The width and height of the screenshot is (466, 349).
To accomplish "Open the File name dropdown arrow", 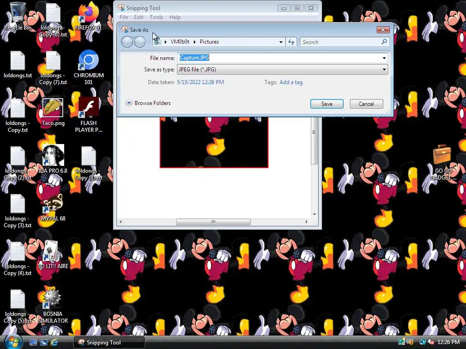I will click(x=384, y=58).
